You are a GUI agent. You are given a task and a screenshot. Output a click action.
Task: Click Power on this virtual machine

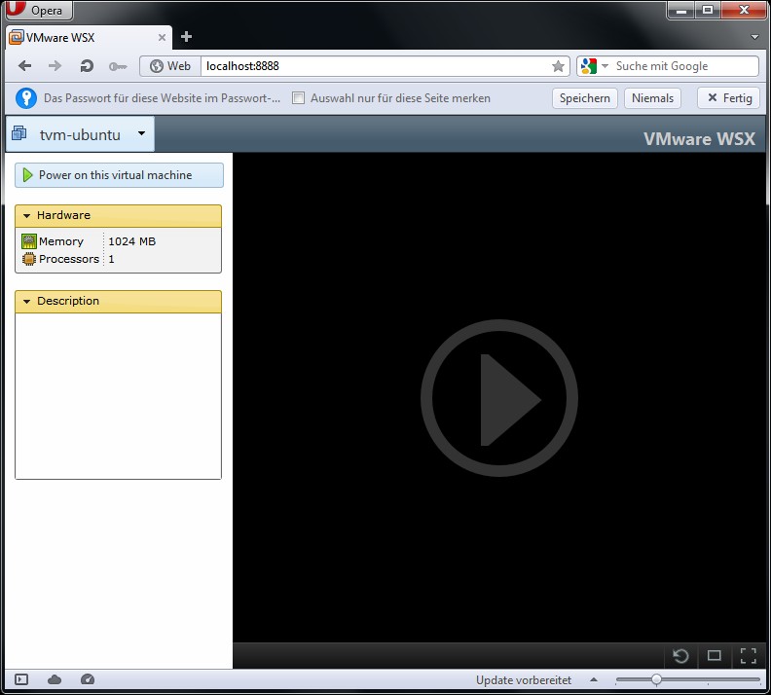coord(119,175)
